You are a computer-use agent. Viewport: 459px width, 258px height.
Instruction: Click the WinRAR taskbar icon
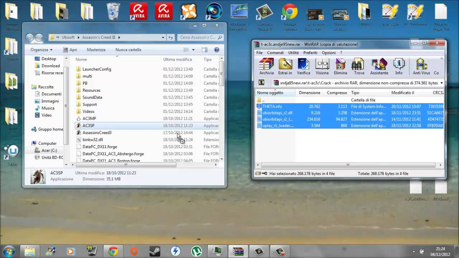tap(238, 251)
